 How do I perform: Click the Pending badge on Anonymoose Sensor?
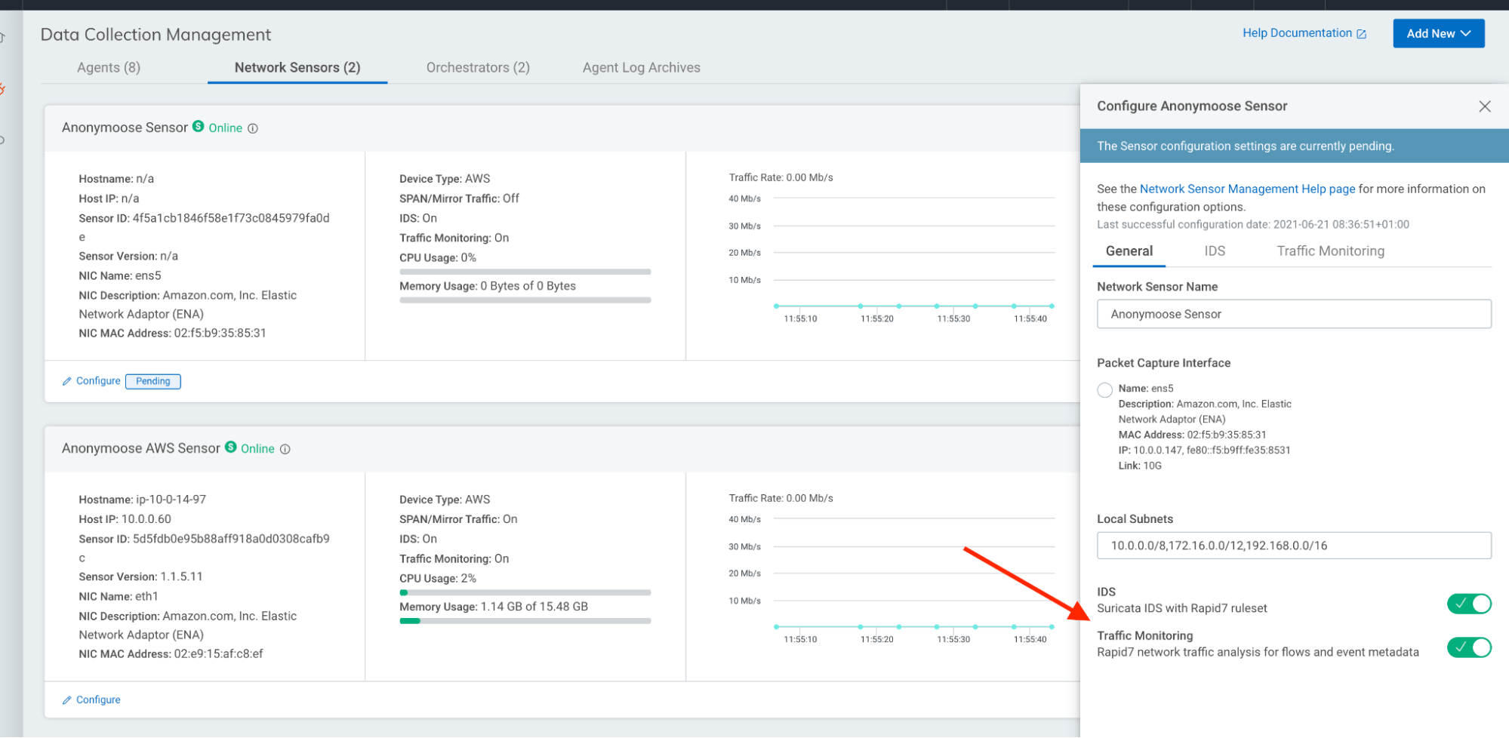152,381
